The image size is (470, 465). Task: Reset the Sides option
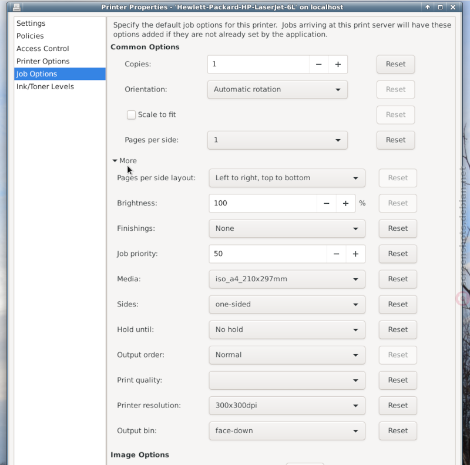coord(398,304)
